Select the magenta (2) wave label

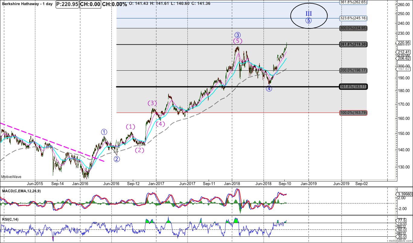(x=139, y=150)
